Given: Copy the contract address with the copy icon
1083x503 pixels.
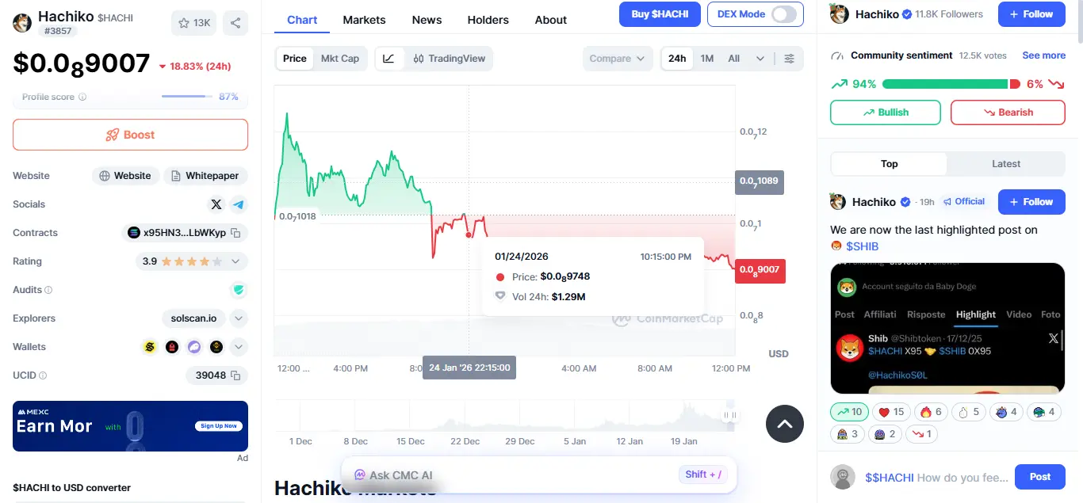Looking at the screenshot, I should (x=235, y=233).
